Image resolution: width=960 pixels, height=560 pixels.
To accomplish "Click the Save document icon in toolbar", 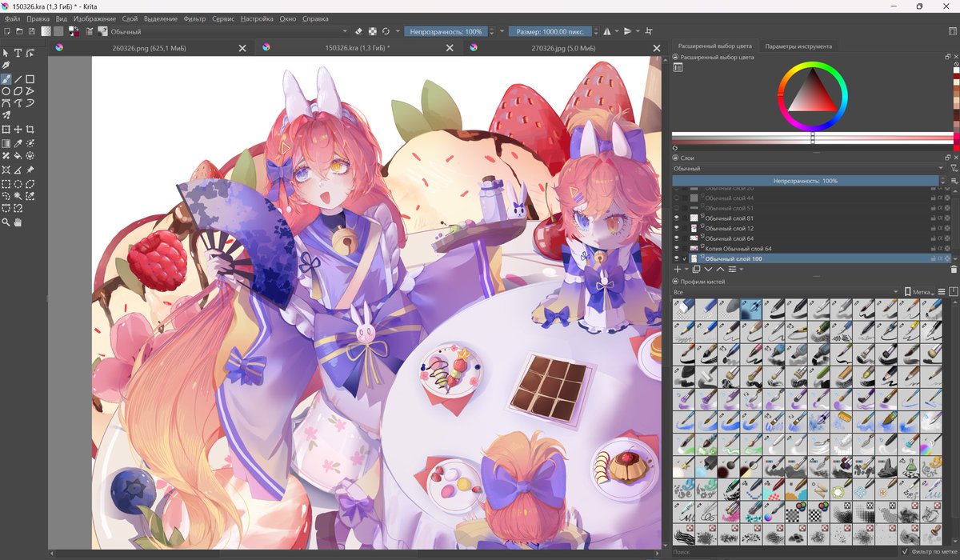I will 30,32.
